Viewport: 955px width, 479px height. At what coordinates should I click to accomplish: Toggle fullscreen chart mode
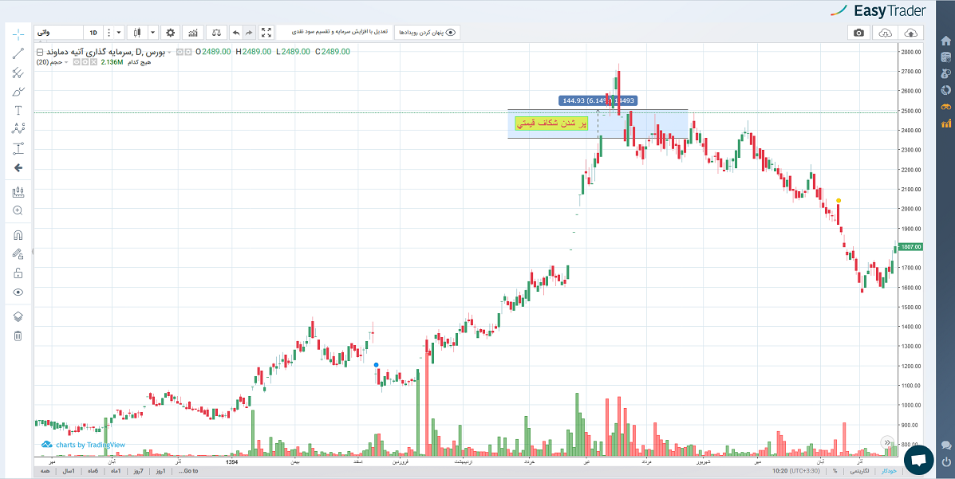tap(266, 33)
